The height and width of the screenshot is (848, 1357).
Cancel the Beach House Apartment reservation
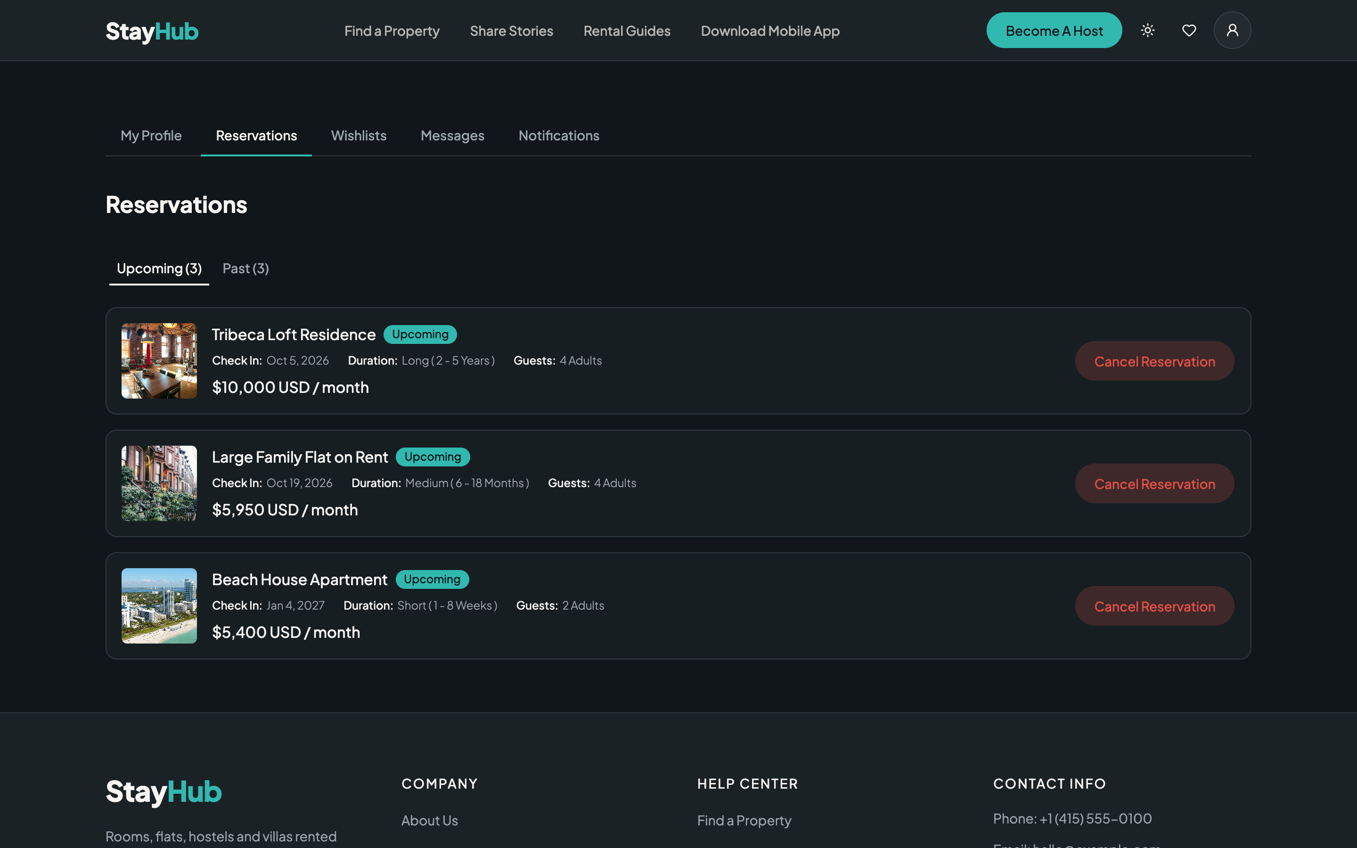tap(1154, 606)
